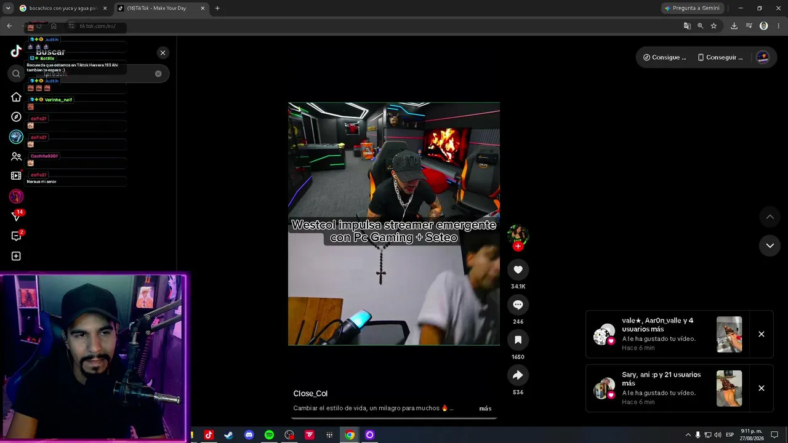Go to the previous video with up arrow
Viewport: 788px width, 443px height.
(x=770, y=217)
